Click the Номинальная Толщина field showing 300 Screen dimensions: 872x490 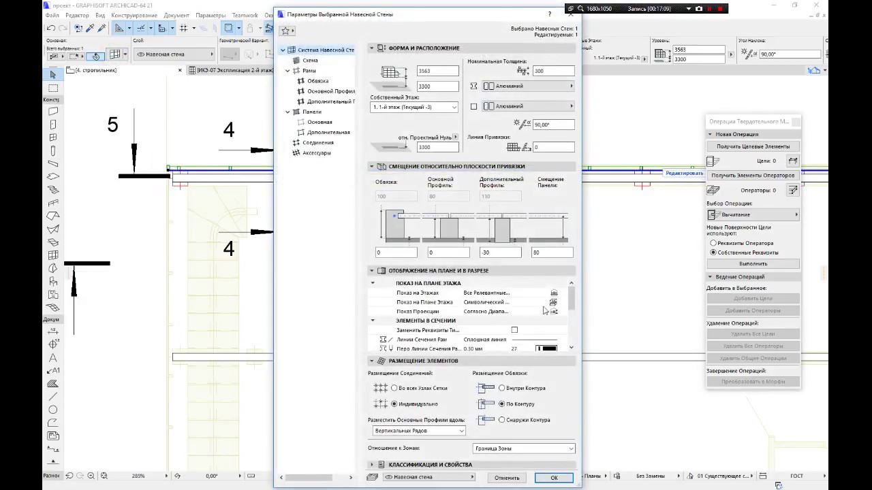tap(553, 71)
